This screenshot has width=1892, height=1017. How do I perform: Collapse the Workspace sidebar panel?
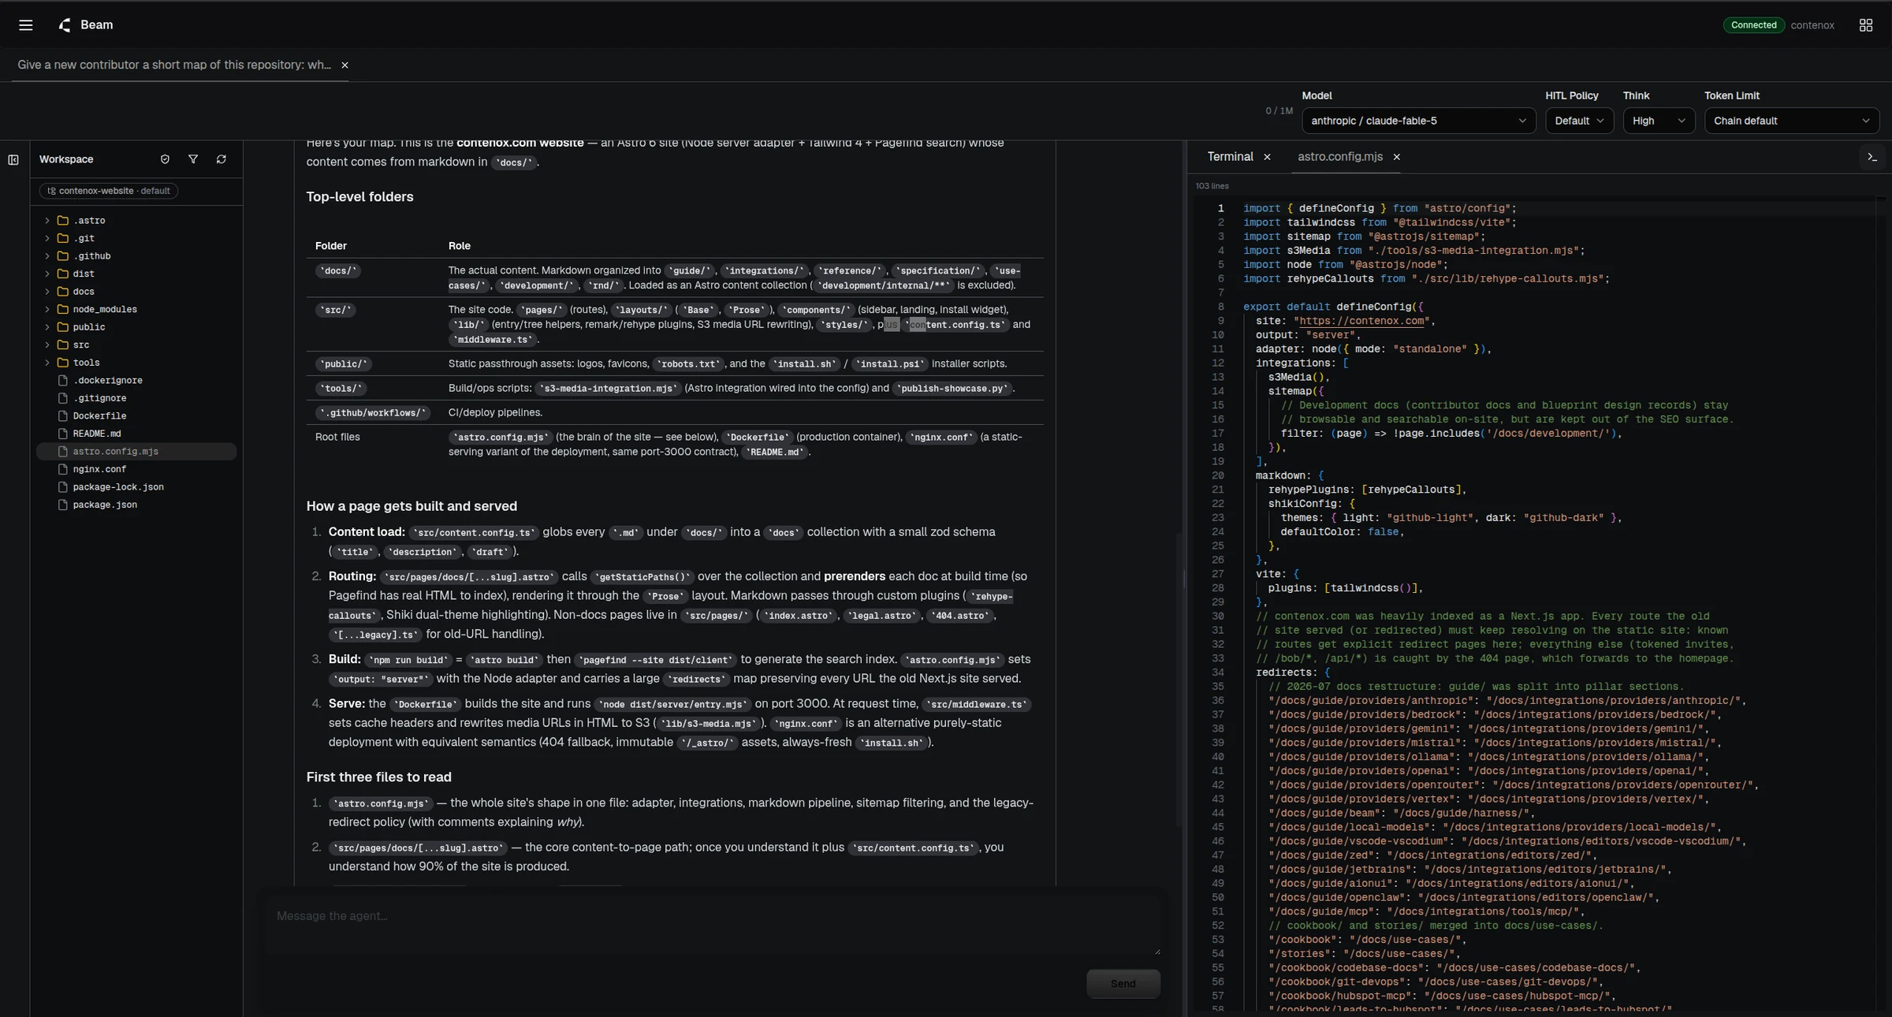point(13,160)
